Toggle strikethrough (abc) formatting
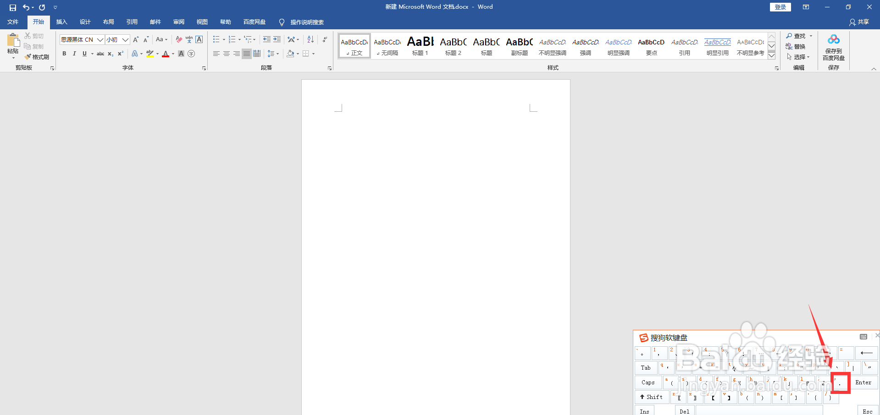 tap(100, 54)
